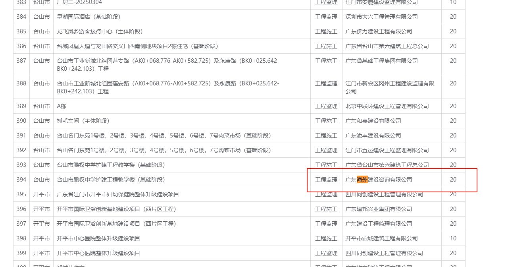This screenshot has height=267, width=506.
Task: Click 深圳市大兴工程管理有限公司 company cell
Action: [x=381, y=17]
